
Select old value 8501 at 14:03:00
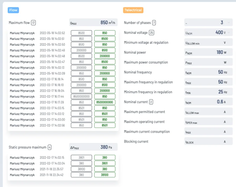click(x=82, y=120)
